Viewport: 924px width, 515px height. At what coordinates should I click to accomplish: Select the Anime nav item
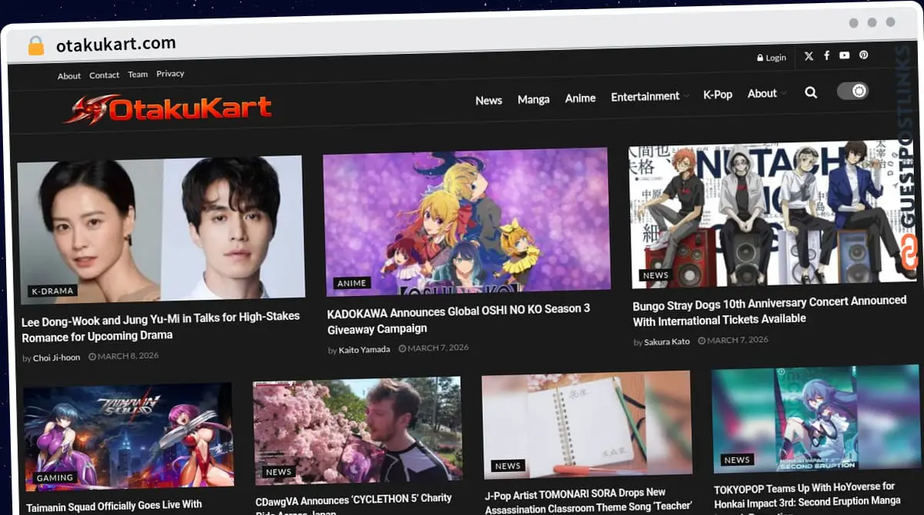point(581,98)
